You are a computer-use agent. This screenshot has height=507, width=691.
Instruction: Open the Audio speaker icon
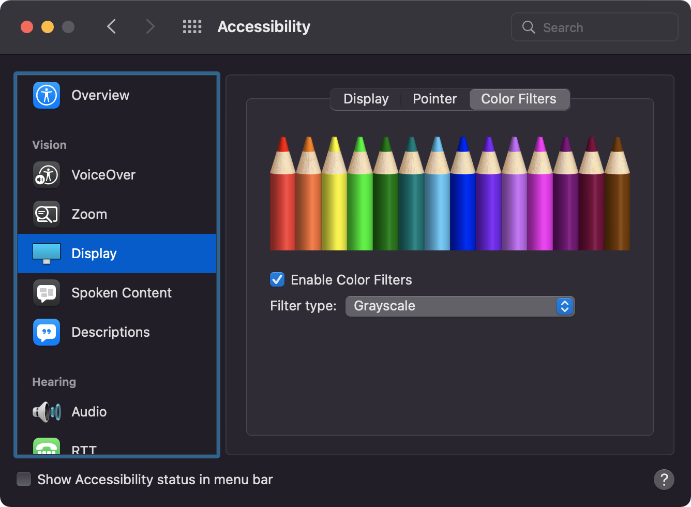tap(47, 412)
